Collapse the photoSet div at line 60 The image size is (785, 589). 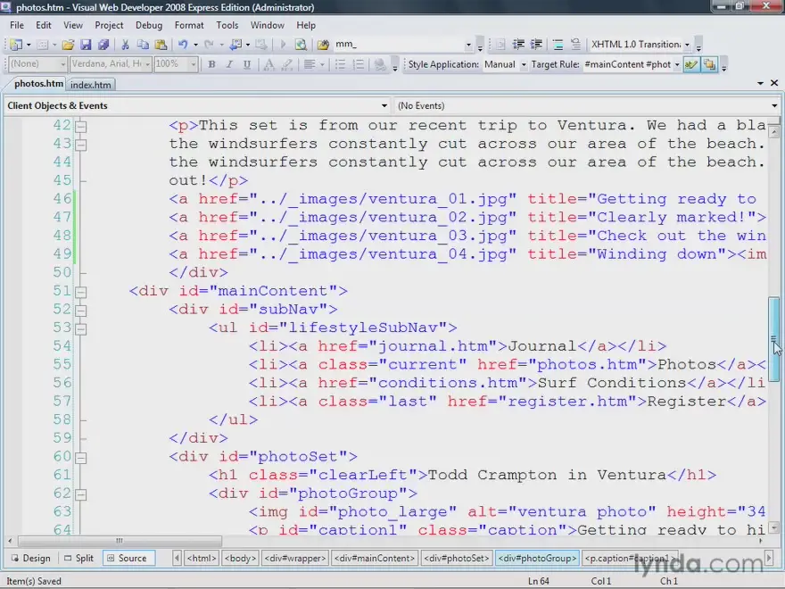tap(80, 458)
